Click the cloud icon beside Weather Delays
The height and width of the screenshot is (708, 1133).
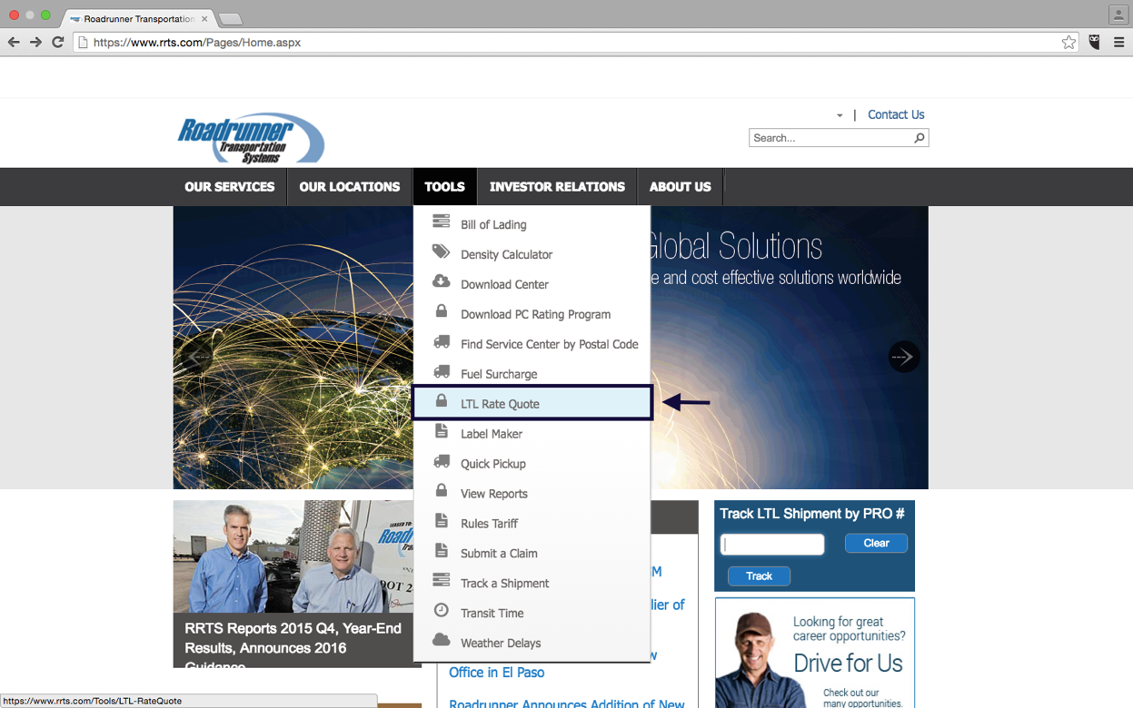[x=442, y=642]
